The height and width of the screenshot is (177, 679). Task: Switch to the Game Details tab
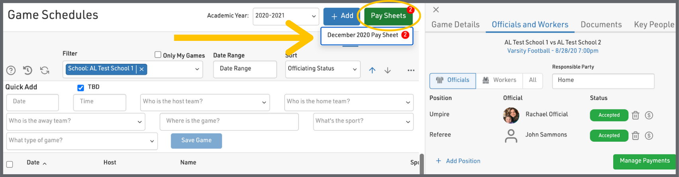click(x=455, y=25)
